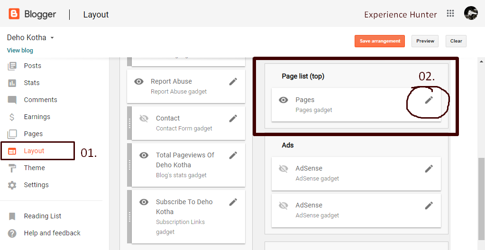
Task: Click the Help question mark icon
Action: [12, 233]
